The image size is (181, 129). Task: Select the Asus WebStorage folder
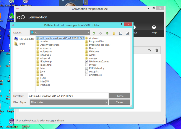48,45
